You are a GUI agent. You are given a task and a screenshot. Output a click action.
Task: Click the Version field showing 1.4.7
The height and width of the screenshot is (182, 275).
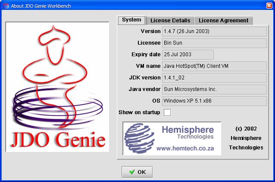point(214,31)
